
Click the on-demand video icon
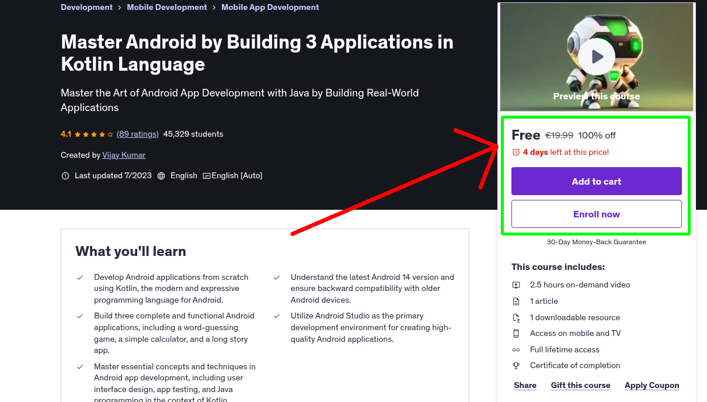click(x=516, y=285)
